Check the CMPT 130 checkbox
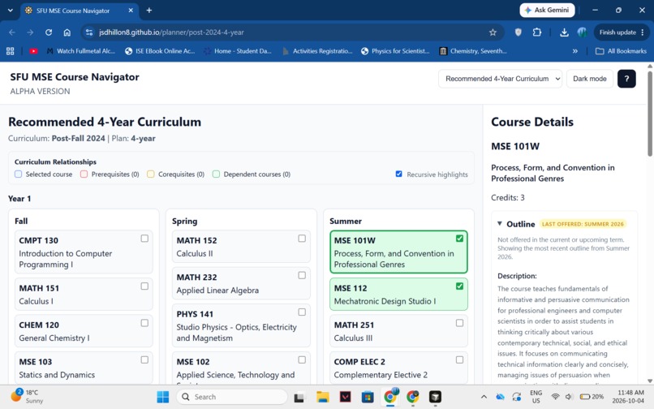The width and height of the screenshot is (654, 409). pos(144,239)
